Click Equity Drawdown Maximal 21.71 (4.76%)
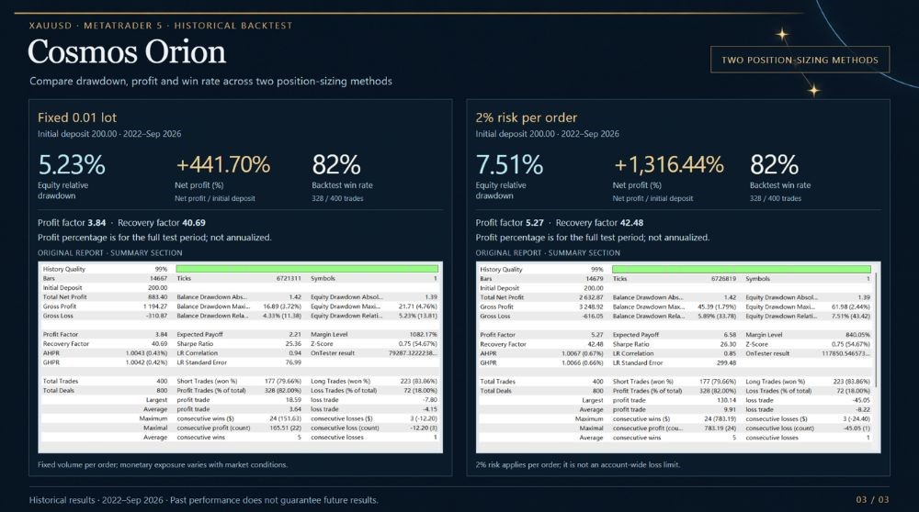 (x=418, y=306)
